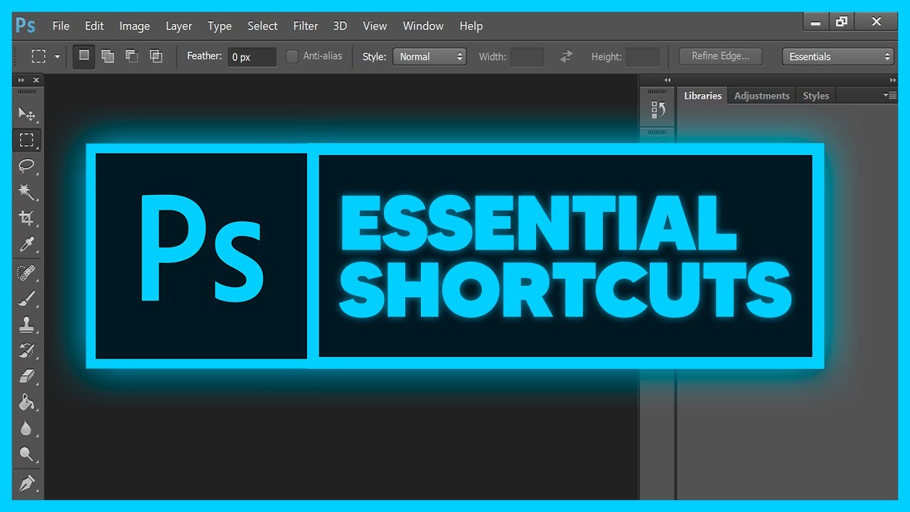
Task: Switch to the Adjustments tab
Action: 762,95
